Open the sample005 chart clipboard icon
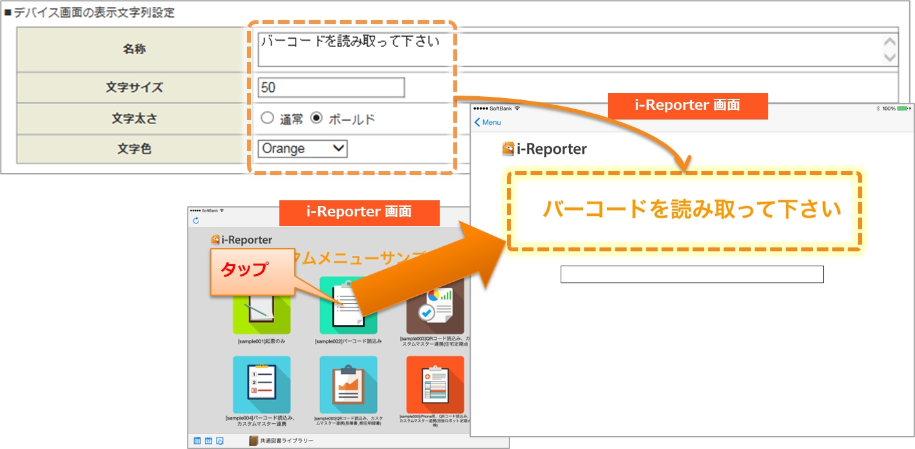Screen dimensions: 915x449 point(348,384)
